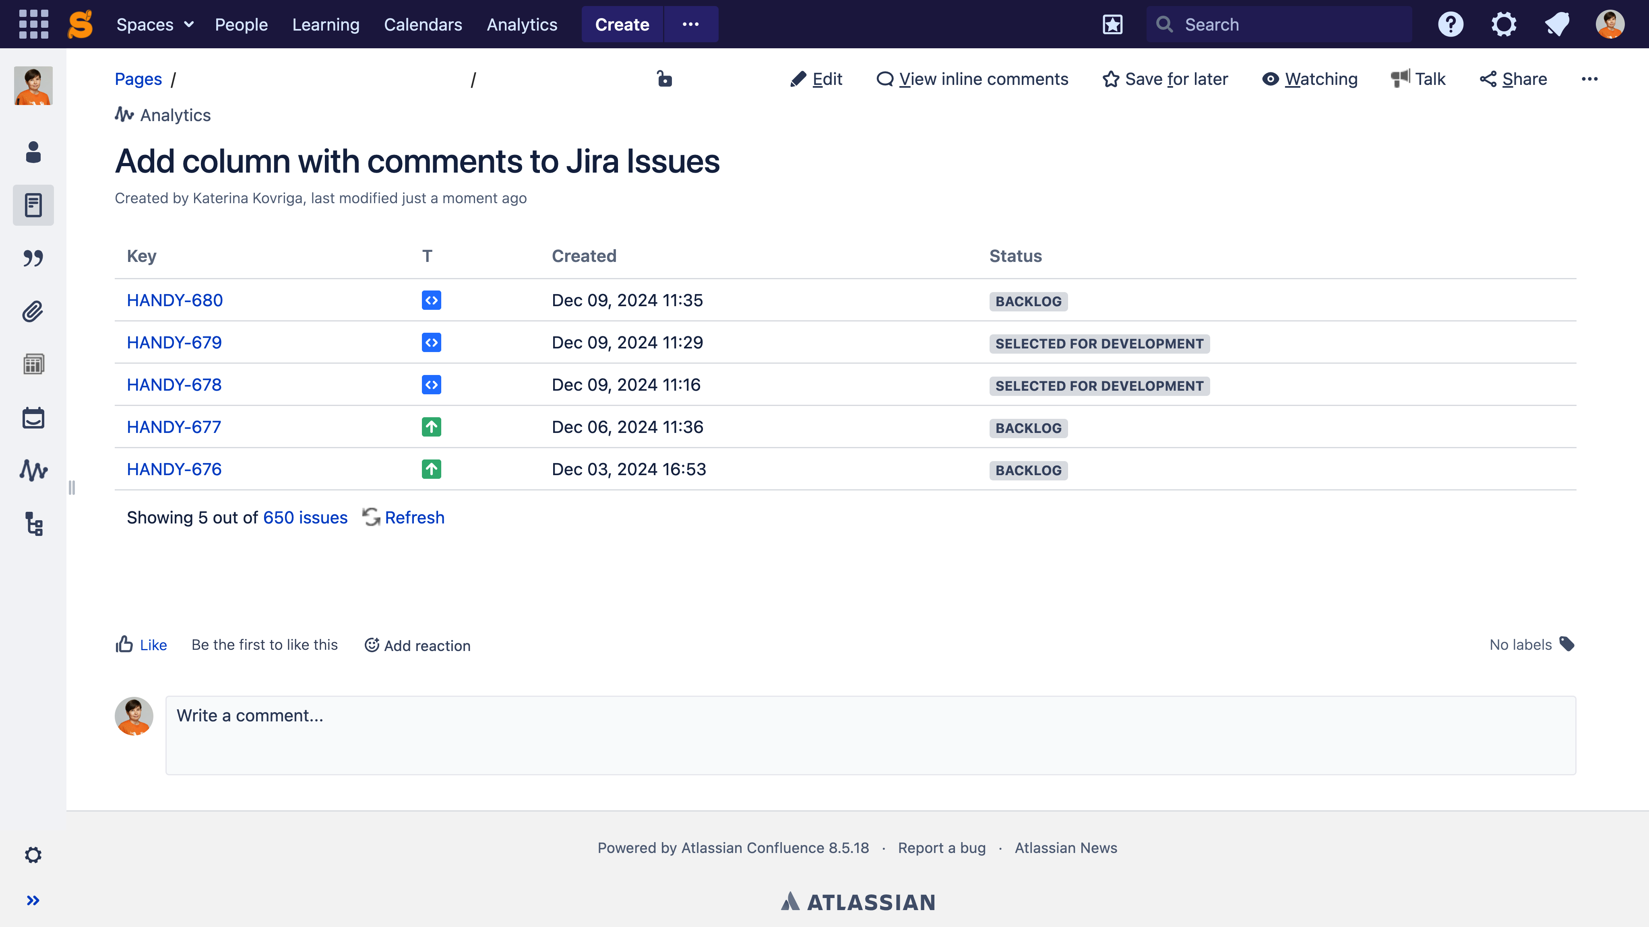1649x927 pixels.
Task: Click the issue type icon for HANDY-679
Action: tap(432, 342)
